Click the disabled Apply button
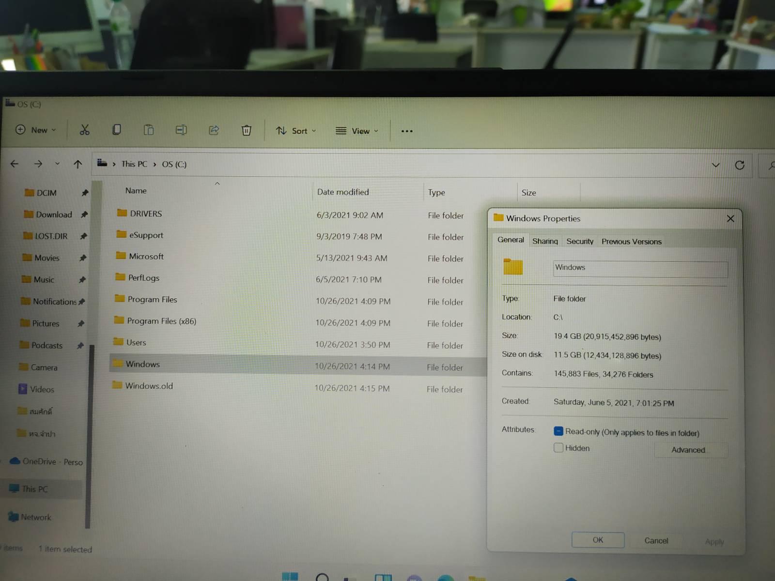The width and height of the screenshot is (775, 581). coord(714,541)
